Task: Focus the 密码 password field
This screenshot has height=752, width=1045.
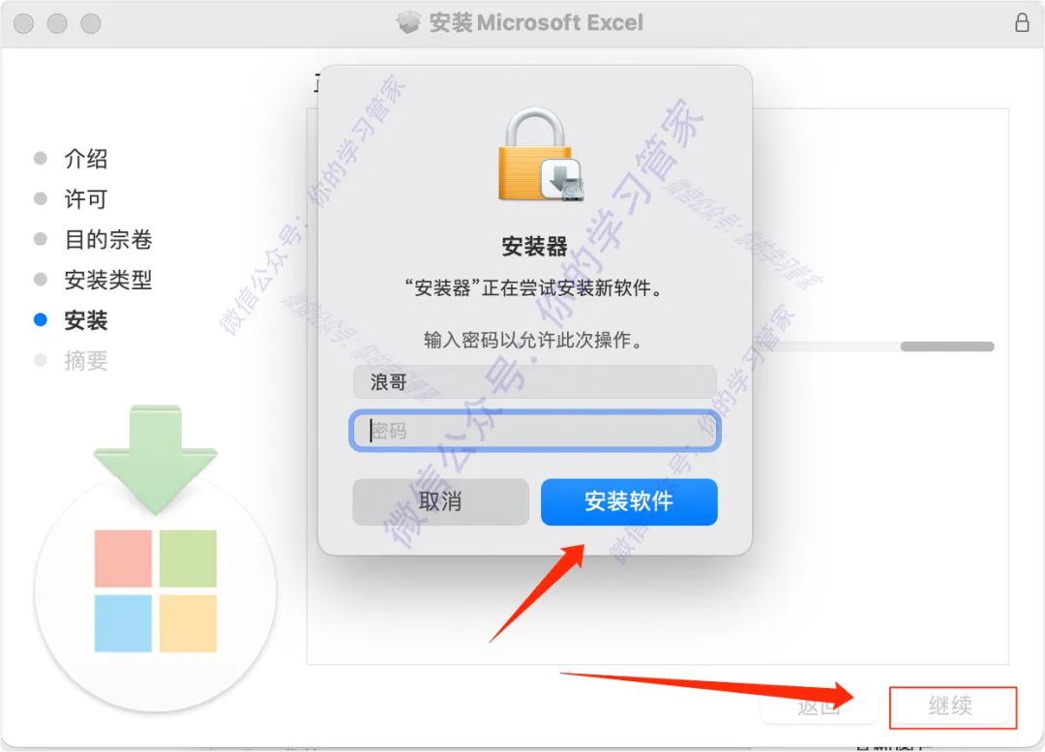Action: [x=535, y=431]
